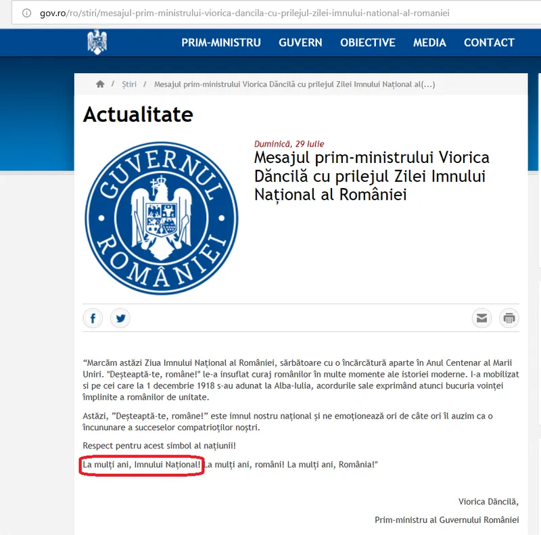Screen dimensions: 541x535
Task: Open the GUVERN navigation item
Action: [300, 43]
